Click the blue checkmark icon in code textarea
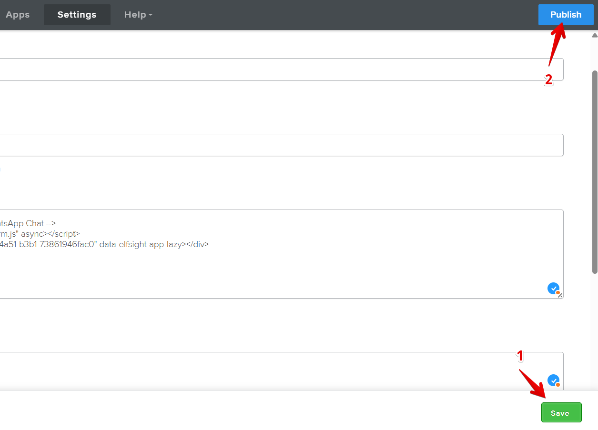The height and width of the screenshot is (430, 598). tap(553, 288)
